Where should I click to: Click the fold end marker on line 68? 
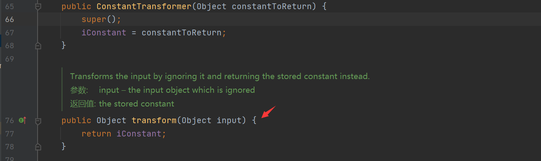[x=38, y=45]
